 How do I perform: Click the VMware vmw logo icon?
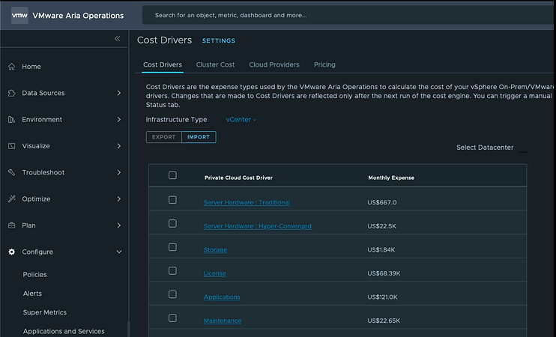point(19,16)
